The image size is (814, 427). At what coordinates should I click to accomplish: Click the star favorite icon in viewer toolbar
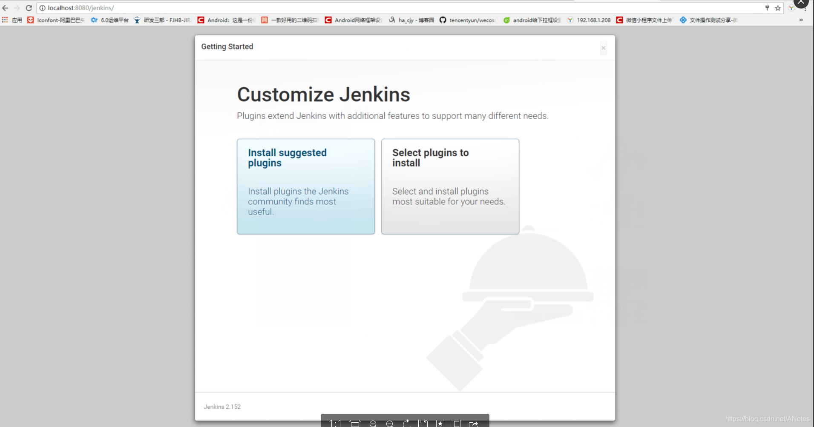point(440,423)
